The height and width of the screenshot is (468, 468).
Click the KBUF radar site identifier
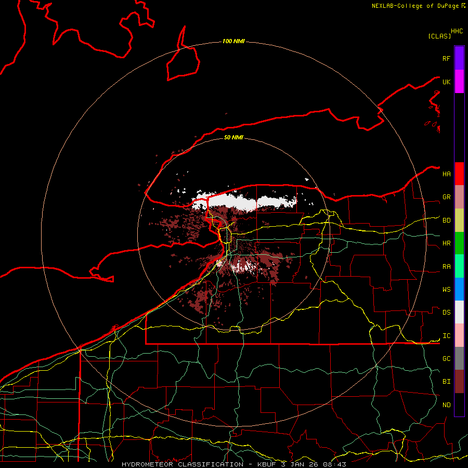267,464
